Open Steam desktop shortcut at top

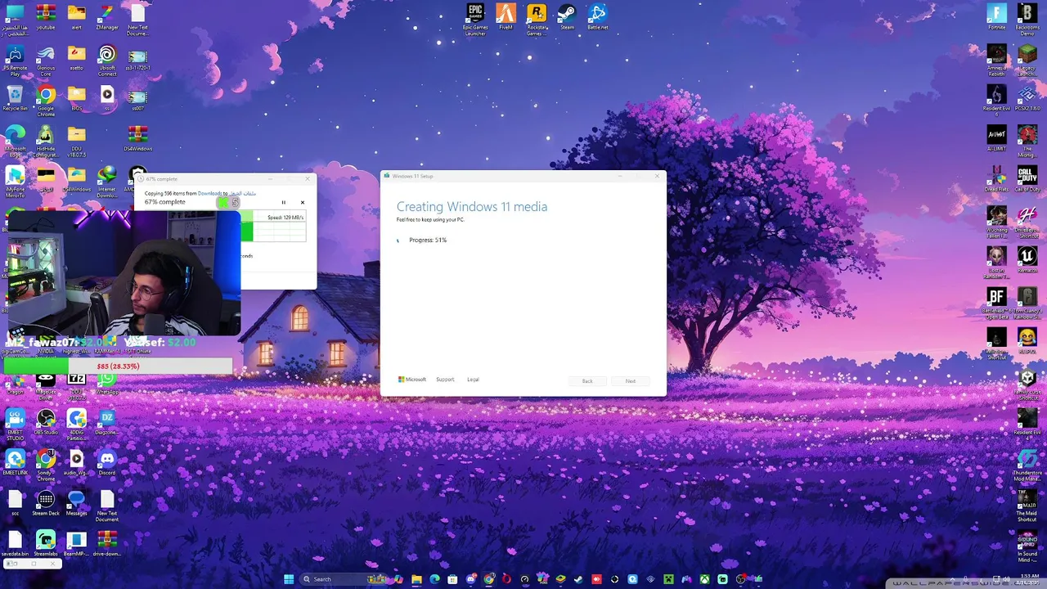click(567, 17)
